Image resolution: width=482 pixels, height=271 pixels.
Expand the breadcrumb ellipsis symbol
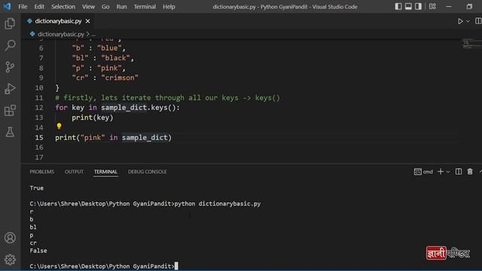[93, 34]
